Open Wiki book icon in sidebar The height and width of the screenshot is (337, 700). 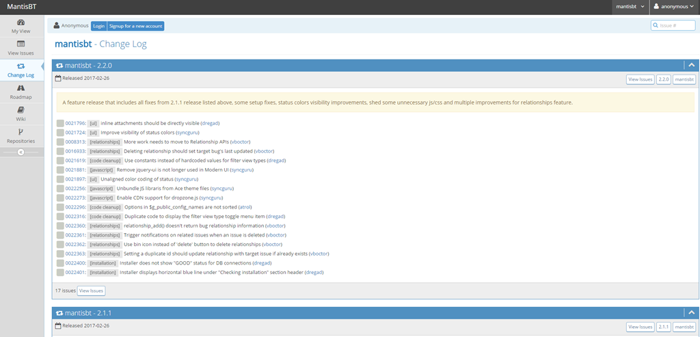(x=21, y=110)
